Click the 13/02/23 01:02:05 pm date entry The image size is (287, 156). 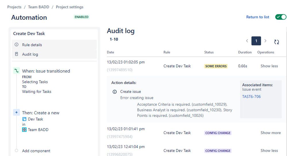(126, 62)
